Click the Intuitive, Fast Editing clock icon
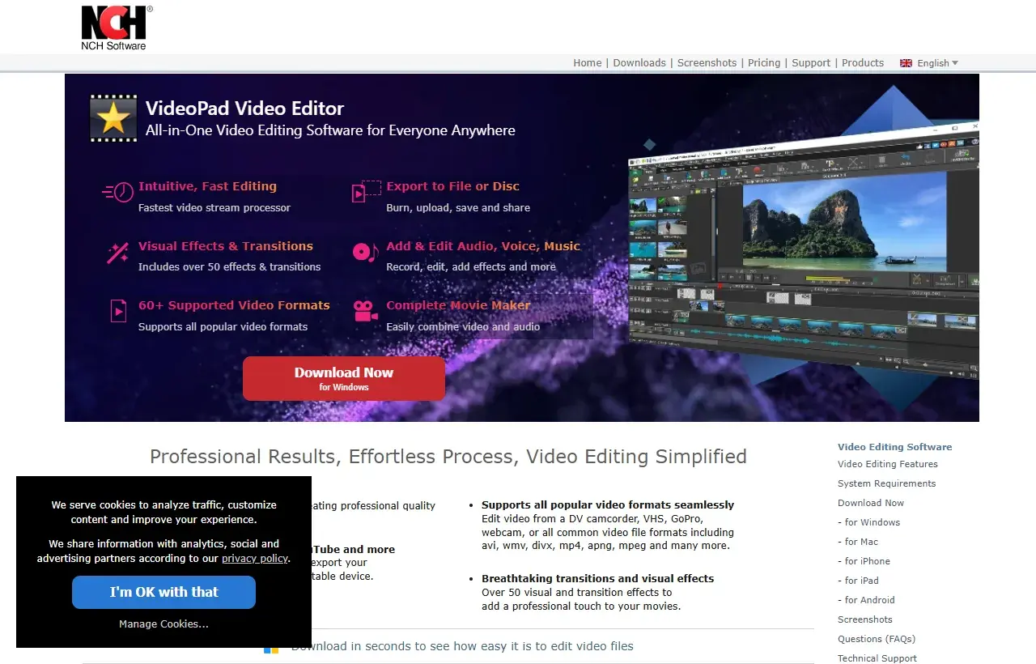Viewport: 1036px width, 664px height. [x=117, y=193]
